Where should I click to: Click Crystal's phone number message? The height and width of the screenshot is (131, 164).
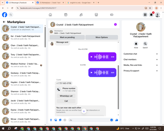click(x=64, y=83)
